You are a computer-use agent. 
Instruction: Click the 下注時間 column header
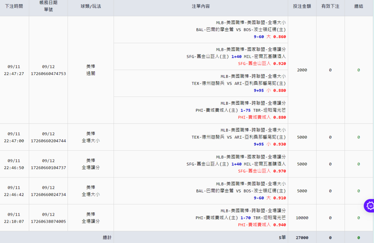coord(14,7)
